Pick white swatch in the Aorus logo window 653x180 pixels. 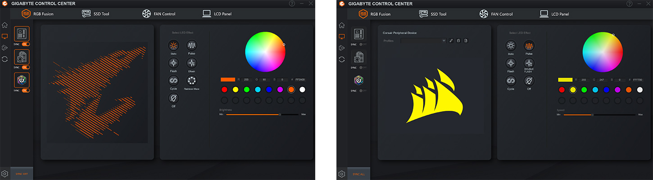(x=302, y=90)
